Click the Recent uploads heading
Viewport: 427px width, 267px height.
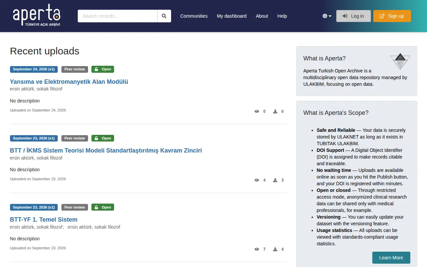click(x=45, y=51)
